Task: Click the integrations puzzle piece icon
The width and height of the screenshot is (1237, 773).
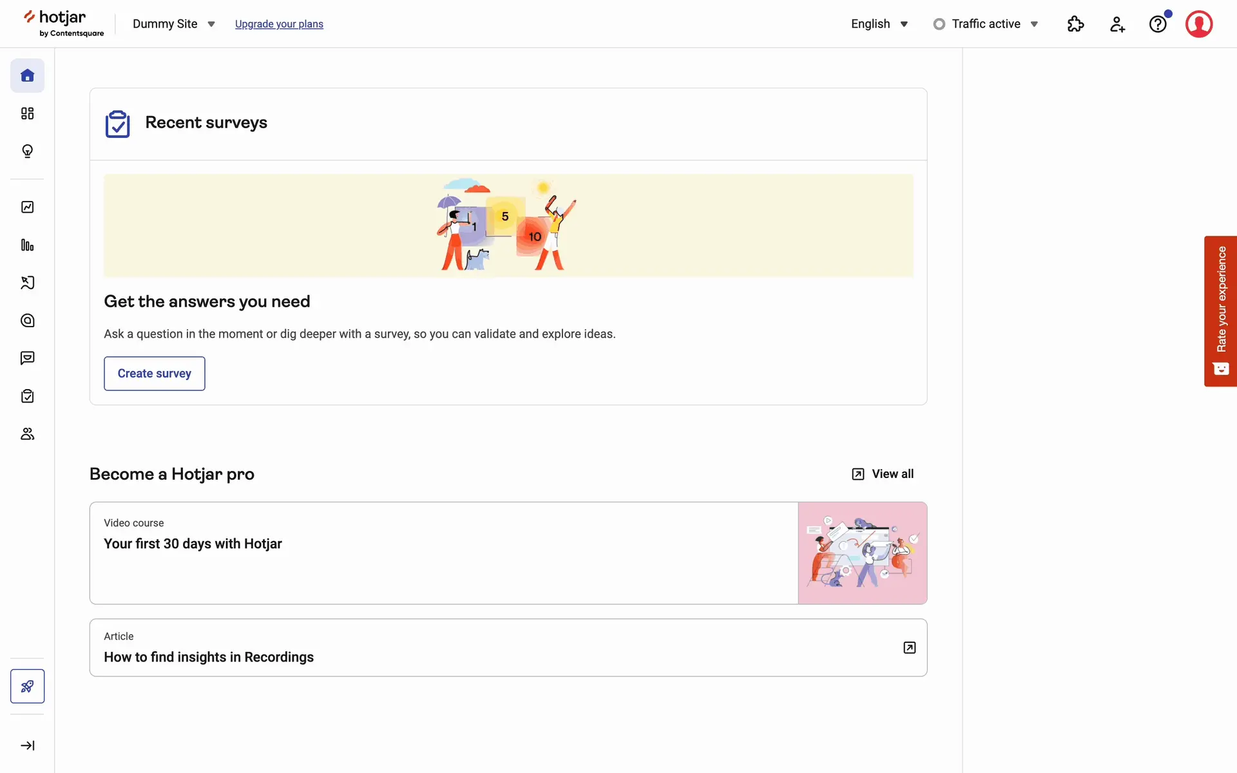Action: tap(1075, 24)
